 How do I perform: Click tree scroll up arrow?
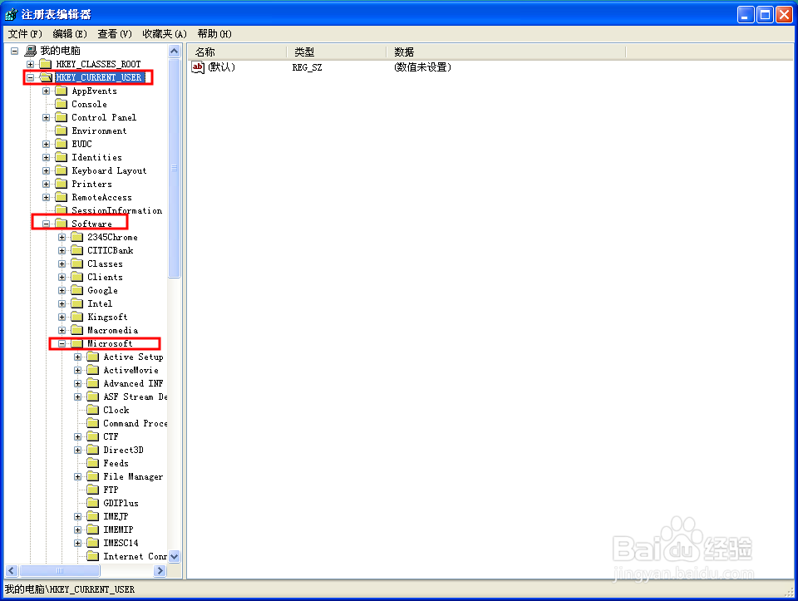174,52
